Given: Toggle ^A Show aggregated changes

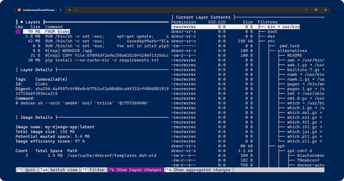Looking at the screenshot, I should pyautogui.click(x=198, y=170).
